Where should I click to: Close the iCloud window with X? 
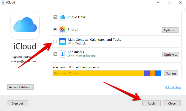pyautogui.click(x=181, y=2)
